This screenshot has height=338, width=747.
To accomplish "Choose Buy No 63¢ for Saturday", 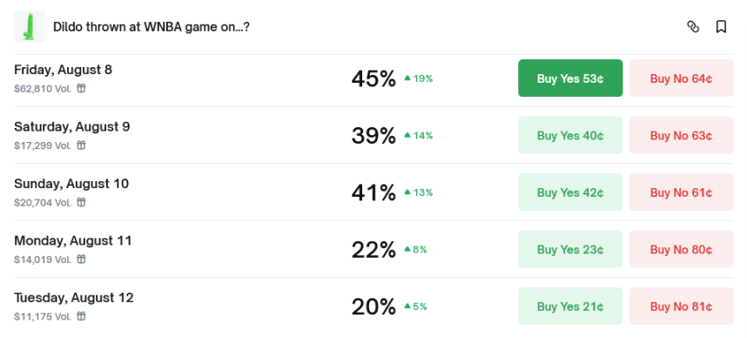I will tap(681, 135).
